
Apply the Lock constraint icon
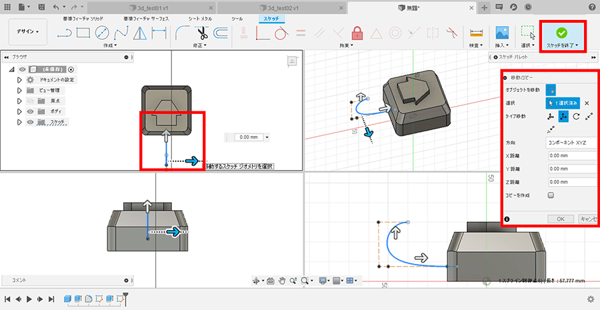(357, 32)
